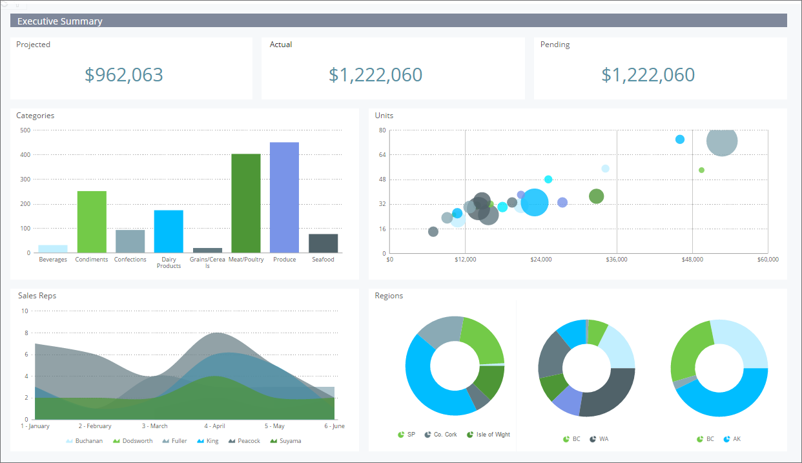Click the Seafood bar in Categories

pos(323,243)
